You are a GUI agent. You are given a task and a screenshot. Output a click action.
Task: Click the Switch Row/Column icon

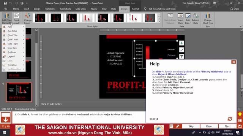(x=170, y=19)
